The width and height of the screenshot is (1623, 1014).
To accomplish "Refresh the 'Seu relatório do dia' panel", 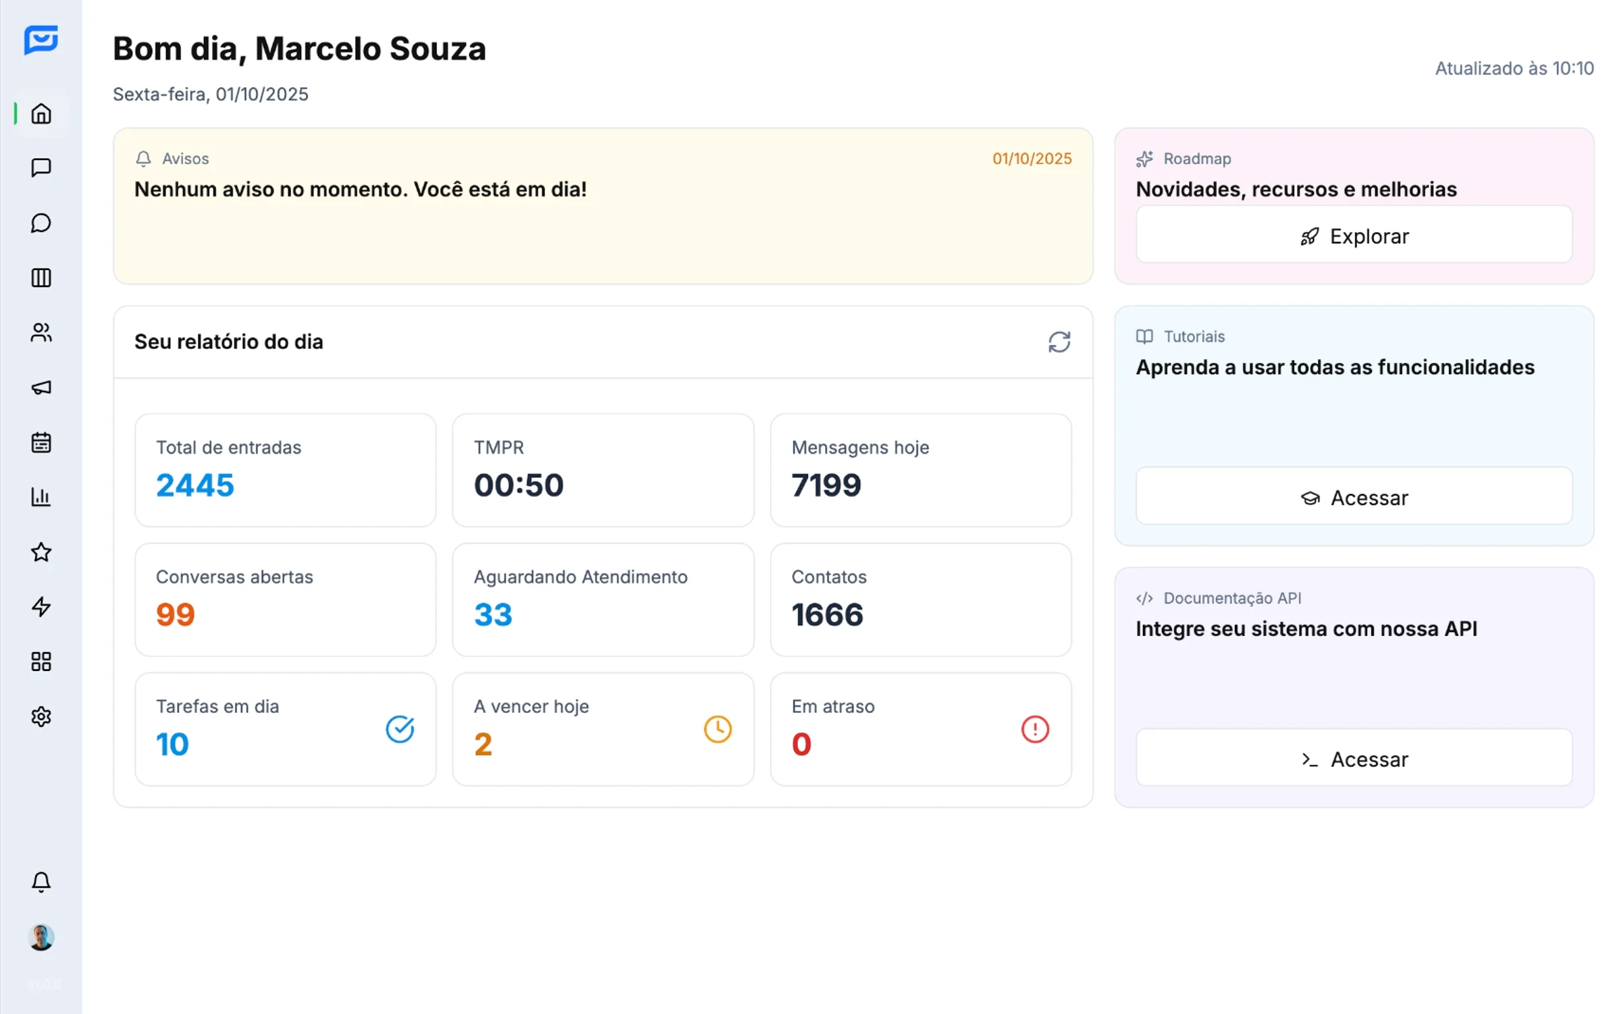I will coord(1059,342).
